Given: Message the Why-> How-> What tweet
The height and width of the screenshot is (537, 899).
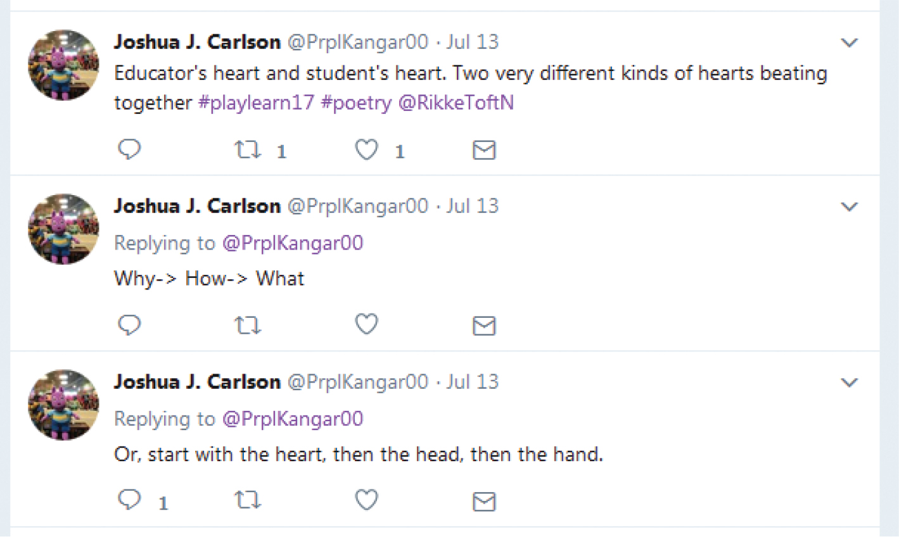Looking at the screenshot, I should pos(484,325).
